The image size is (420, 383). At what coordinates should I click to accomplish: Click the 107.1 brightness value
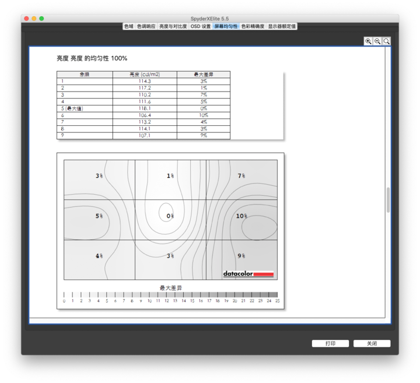pos(145,135)
